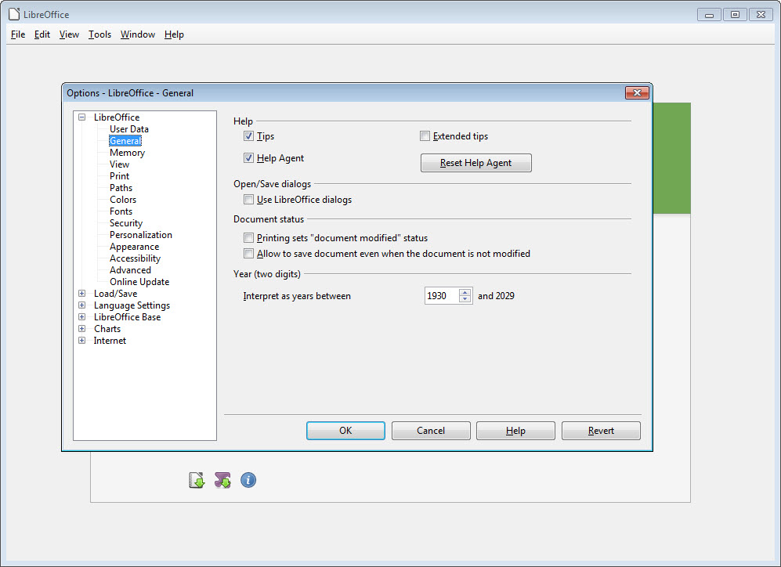Check Printing sets "document modified" status
The height and width of the screenshot is (567, 781).
(248, 237)
